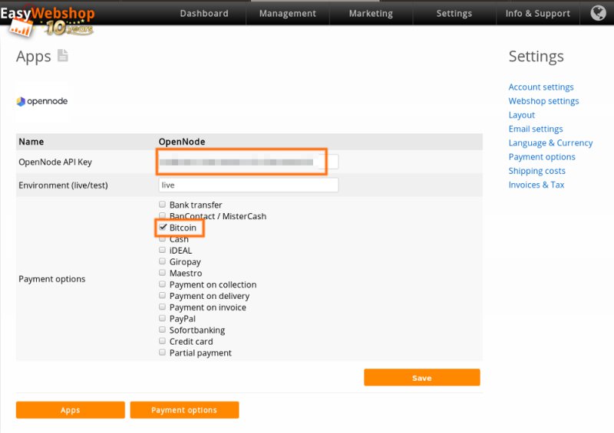The image size is (614, 433).
Task: Click the Apps button at bottom
Action: coord(70,410)
